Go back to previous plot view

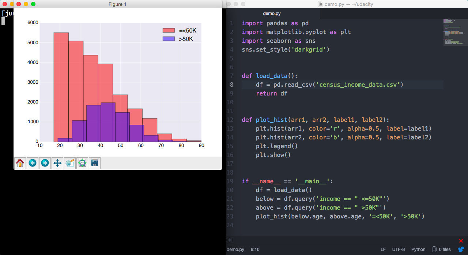[x=33, y=163]
